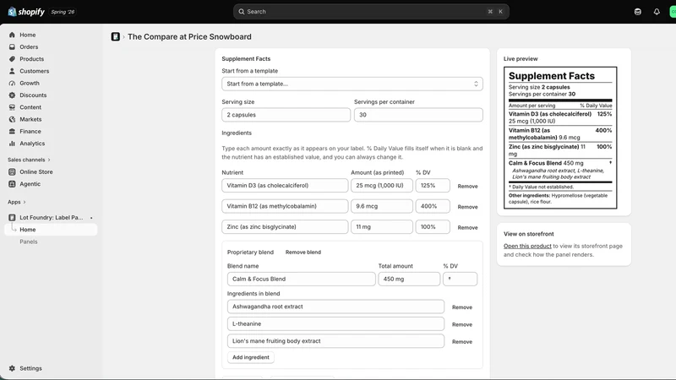The image size is (676, 380).
Task: Edit the 9.6 mcg amount field
Action: click(382, 206)
